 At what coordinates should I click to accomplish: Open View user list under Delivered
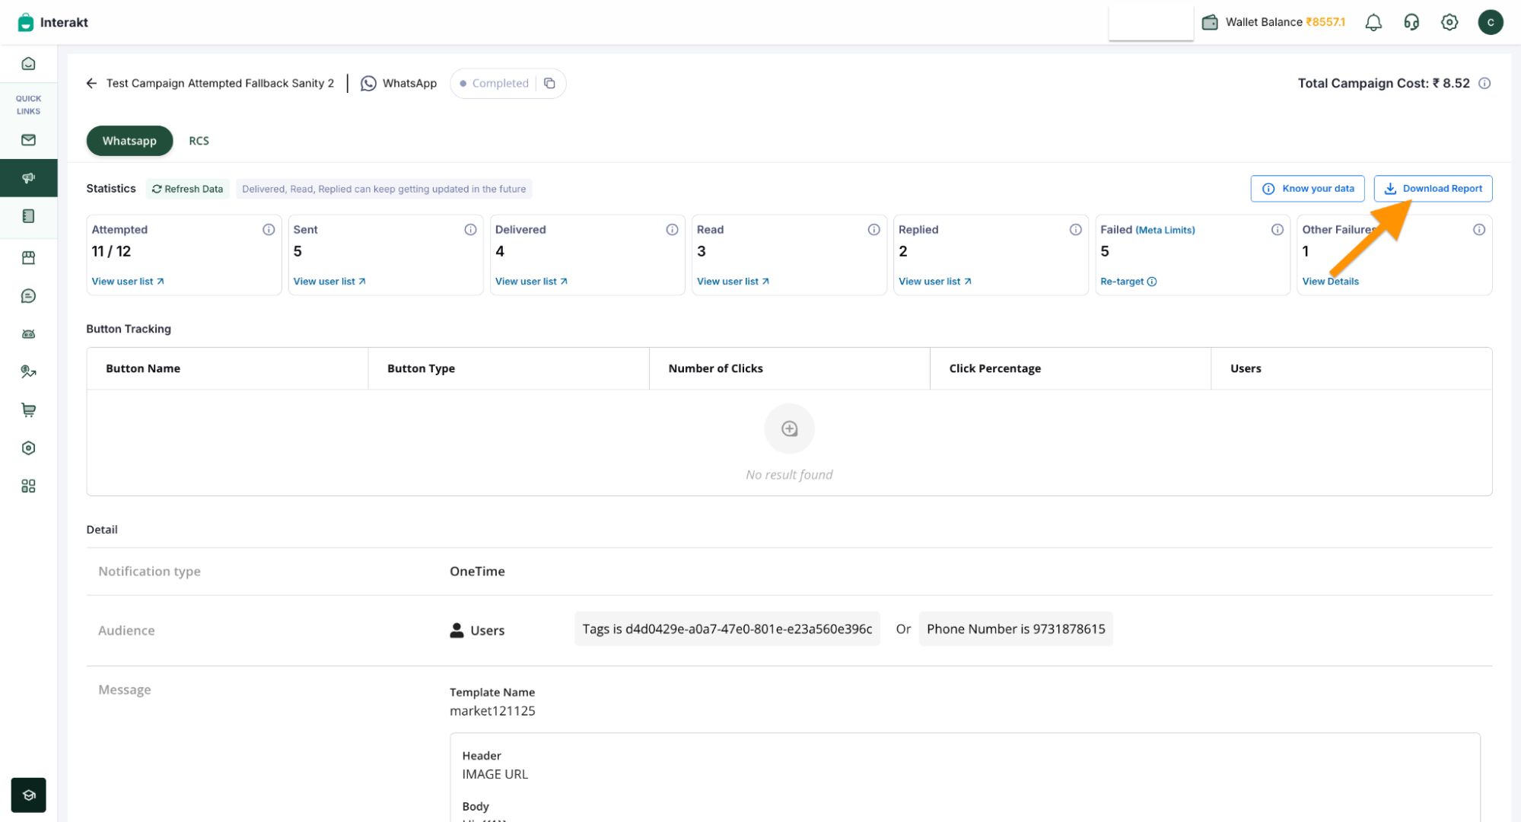[530, 282]
